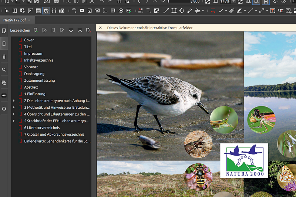Select the Pencil freehand tool
Image resolution: width=296 pixels, height=197 pixels.
click(189, 11)
